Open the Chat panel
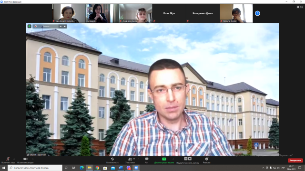This screenshot has width=305, height=171. click(x=147, y=160)
